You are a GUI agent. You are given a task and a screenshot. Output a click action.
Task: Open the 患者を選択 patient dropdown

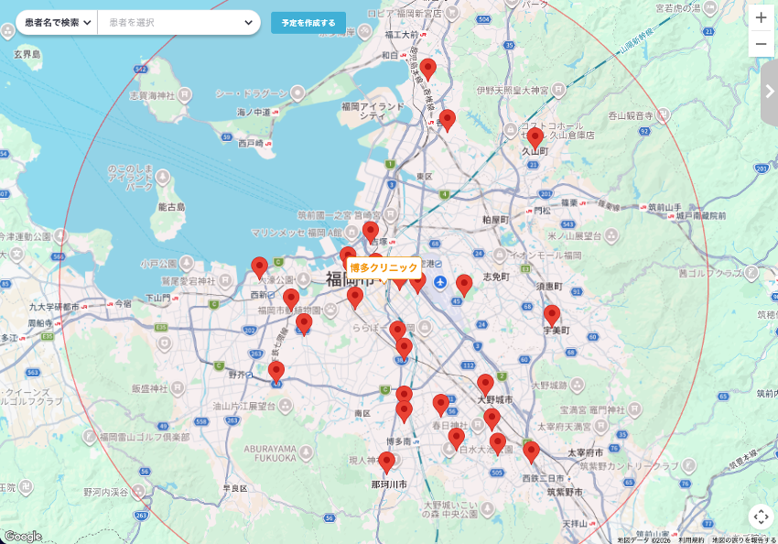point(179,22)
